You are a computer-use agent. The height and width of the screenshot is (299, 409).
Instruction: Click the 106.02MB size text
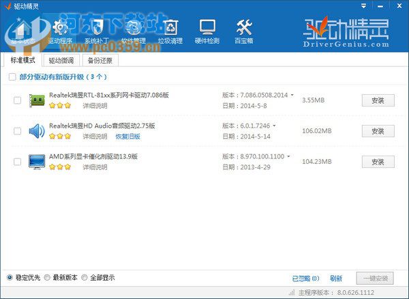(x=317, y=131)
